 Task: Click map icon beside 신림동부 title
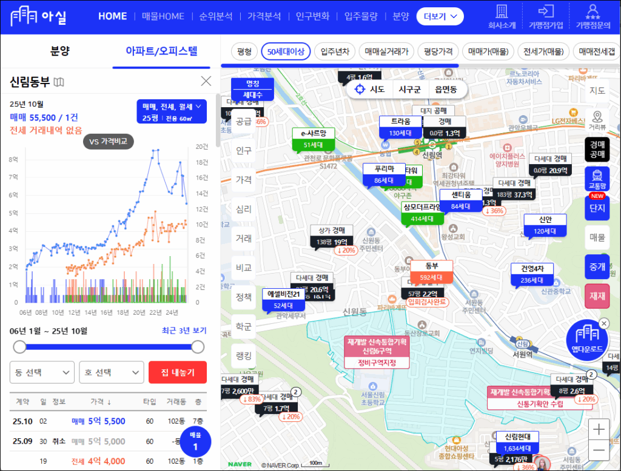(x=59, y=82)
